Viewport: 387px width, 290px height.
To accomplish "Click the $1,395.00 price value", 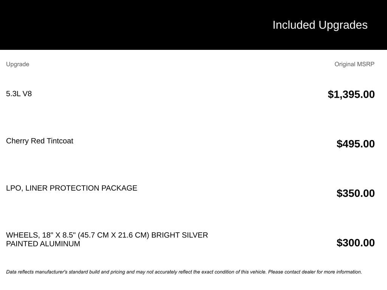I will pyautogui.click(x=351, y=94).
